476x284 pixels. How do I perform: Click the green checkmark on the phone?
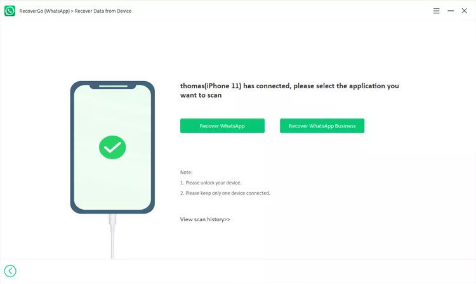[112, 147]
